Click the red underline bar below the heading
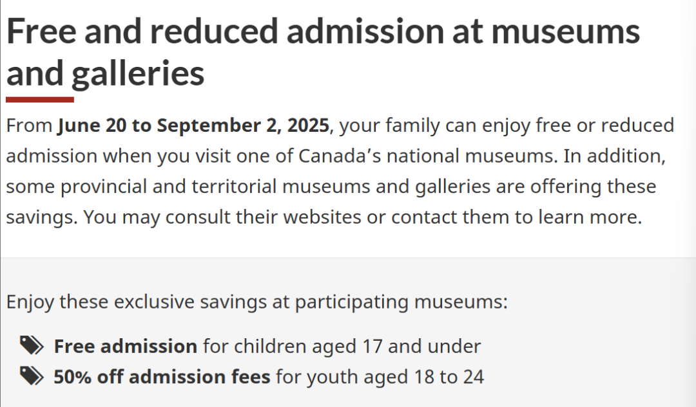Image resolution: width=696 pixels, height=407 pixels. (x=39, y=100)
